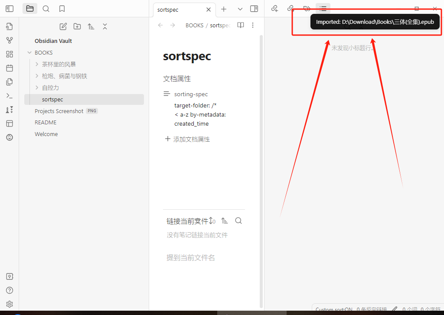Open the search pane magnifier icon
Screen dimensions: 444x315
[46, 9]
